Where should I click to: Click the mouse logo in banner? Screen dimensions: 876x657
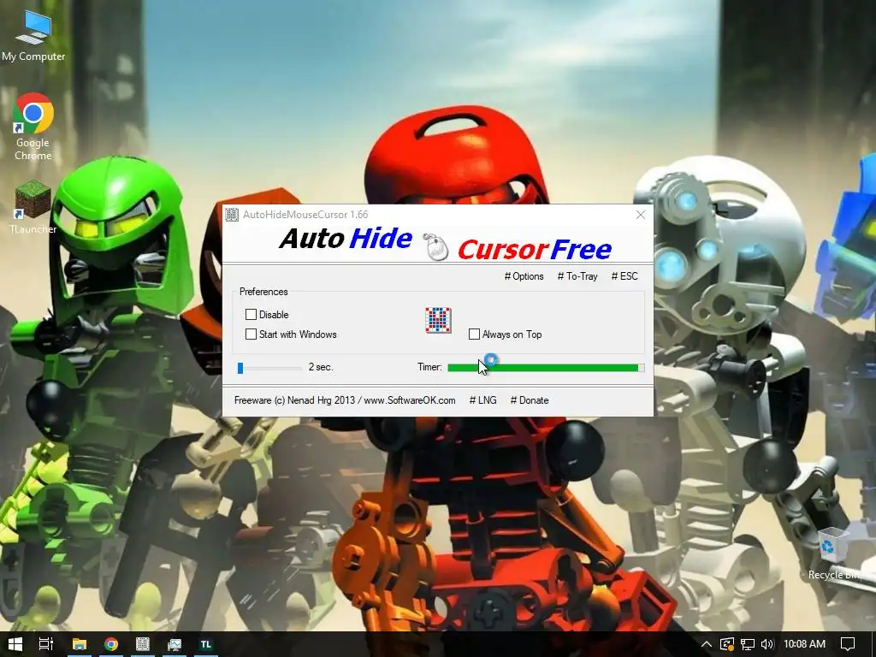point(435,246)
